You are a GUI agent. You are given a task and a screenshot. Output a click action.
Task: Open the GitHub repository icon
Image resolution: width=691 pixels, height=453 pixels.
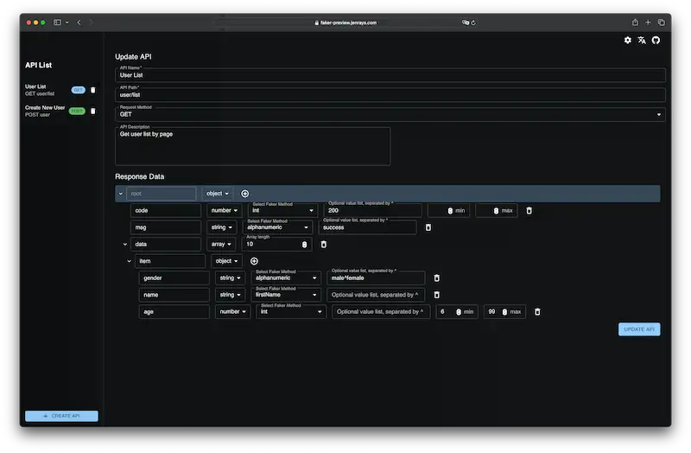point(656,40)
